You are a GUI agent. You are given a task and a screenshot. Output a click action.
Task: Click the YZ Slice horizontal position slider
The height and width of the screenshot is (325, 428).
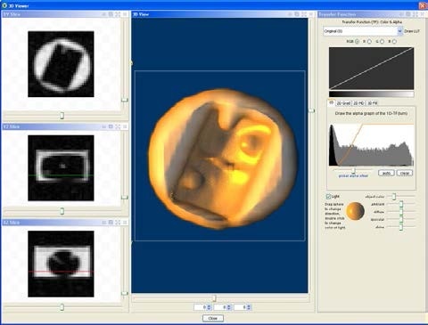pos(62,211)
